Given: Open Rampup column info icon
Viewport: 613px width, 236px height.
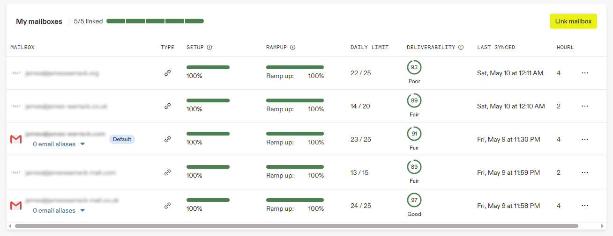Looking at the screenshot, I should point(292,47).
